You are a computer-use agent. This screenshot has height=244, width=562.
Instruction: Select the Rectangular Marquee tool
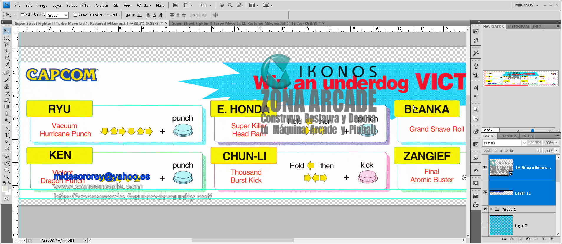point(7,38)
